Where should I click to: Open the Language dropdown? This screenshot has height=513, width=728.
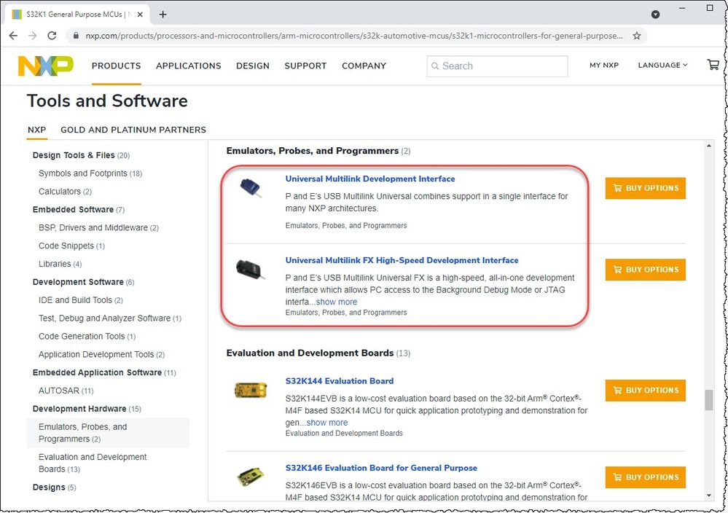click(662, 65)
